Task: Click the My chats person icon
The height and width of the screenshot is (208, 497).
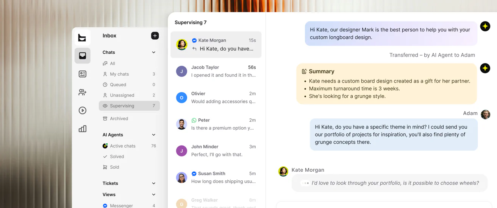Action: coord(105,74)
